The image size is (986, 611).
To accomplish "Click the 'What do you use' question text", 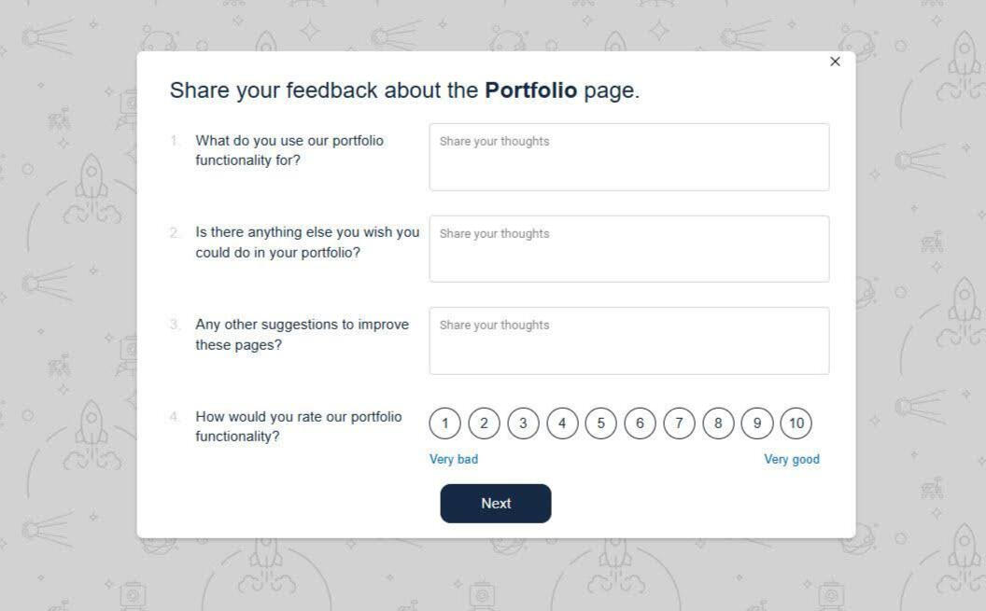I will click(x=289, y=150).
